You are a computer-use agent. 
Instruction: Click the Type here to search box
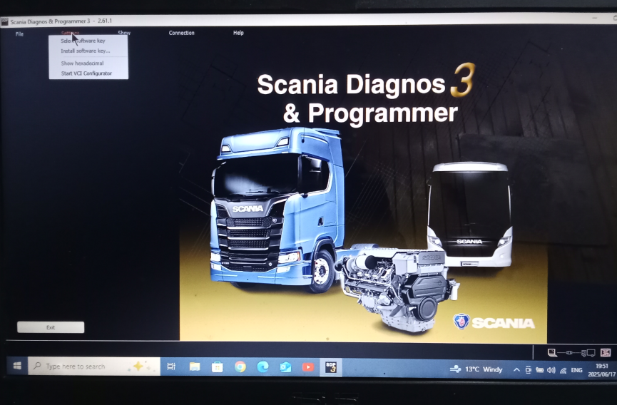pyautogui.click(x=94, y=366)
